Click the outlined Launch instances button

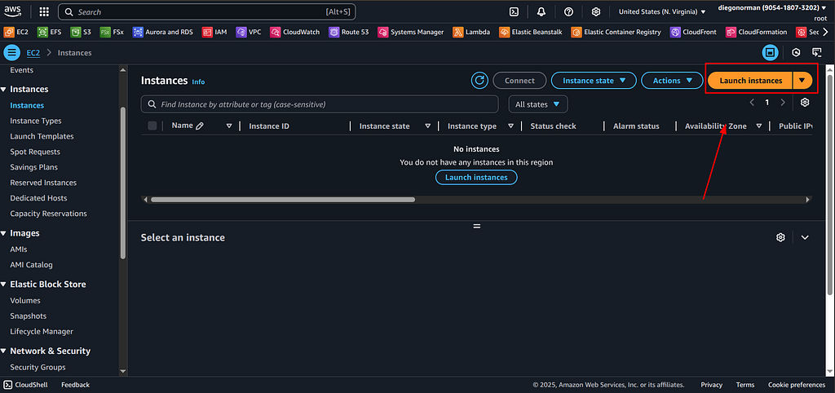point(476,177)
